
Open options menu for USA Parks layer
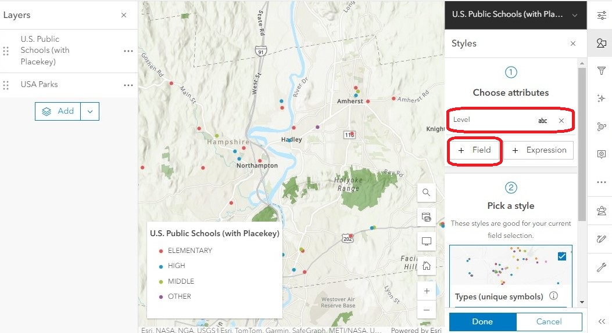pyautogui.click(x=128, y=85)
